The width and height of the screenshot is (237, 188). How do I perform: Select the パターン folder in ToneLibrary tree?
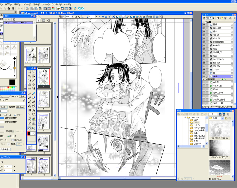tap(197, 125)
